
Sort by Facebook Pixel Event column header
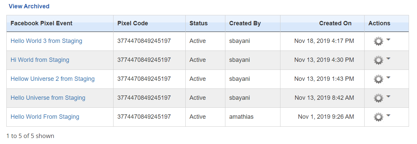(x=41, y=23)
